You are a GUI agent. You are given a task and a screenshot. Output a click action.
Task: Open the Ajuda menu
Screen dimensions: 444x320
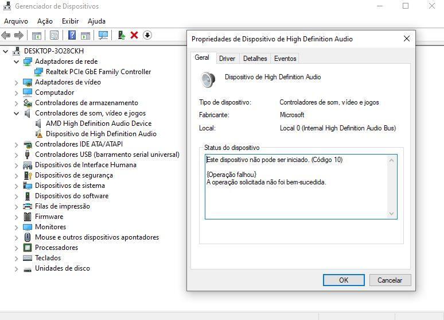click(x=96, y=21)
